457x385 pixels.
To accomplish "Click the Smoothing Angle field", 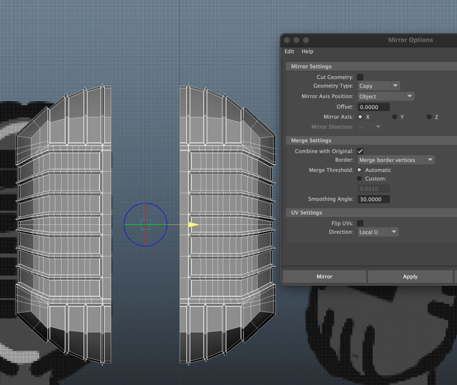I will click(374, 199).
